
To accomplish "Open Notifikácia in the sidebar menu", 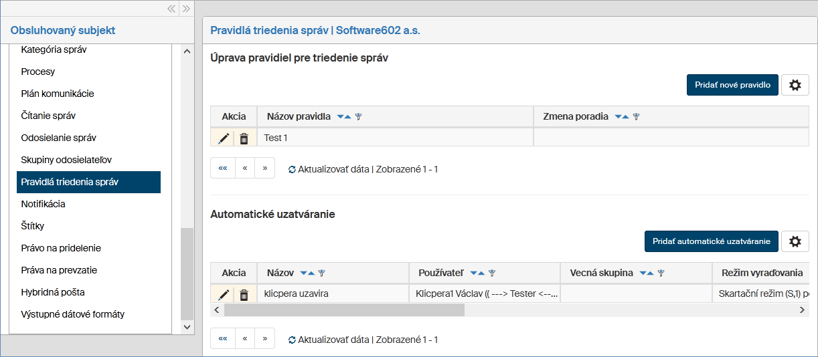I will pyautogui.click(x=43, y=204).
